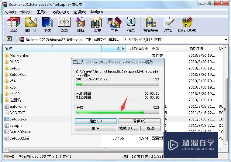This screenshot has height=162, width=231.
Task: Open the Favorites (收藏夹) menu
Action: click(61, 12)
